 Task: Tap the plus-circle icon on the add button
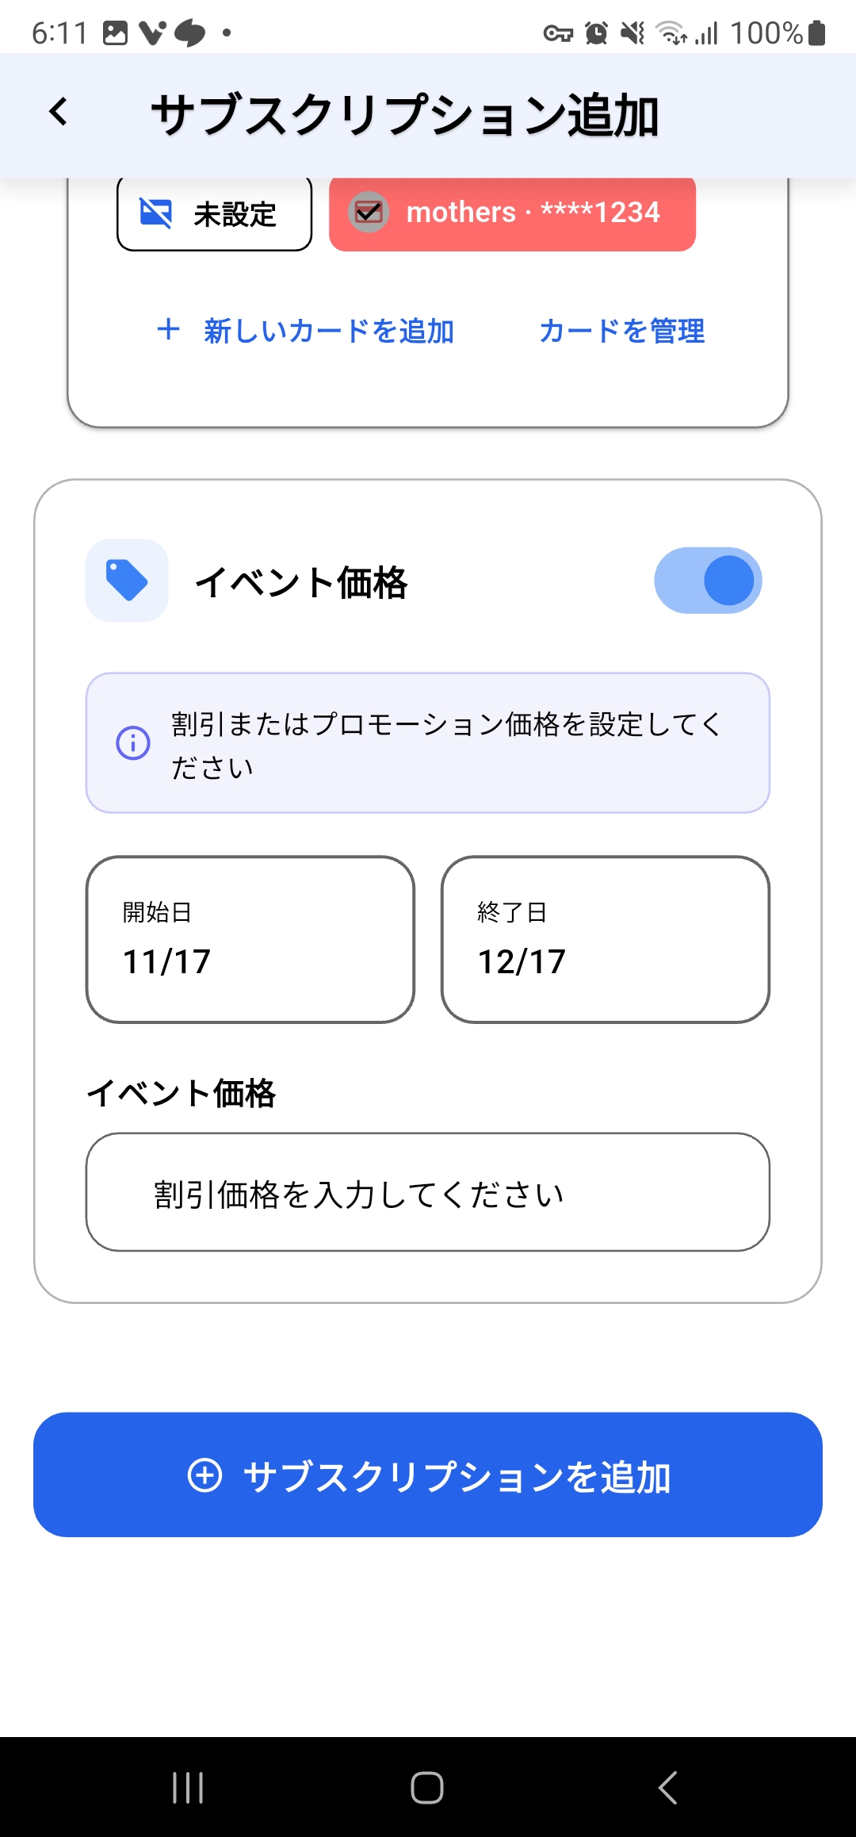[204, 1475]
